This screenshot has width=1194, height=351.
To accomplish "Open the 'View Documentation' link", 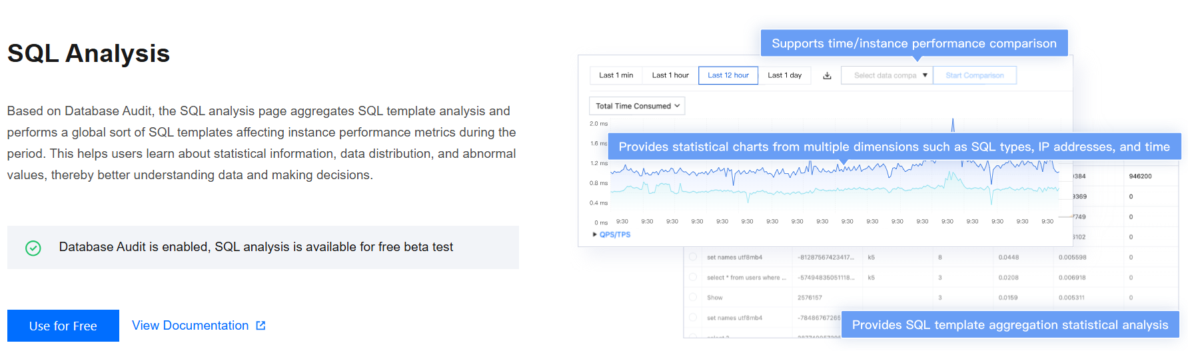I will point(190,326).
